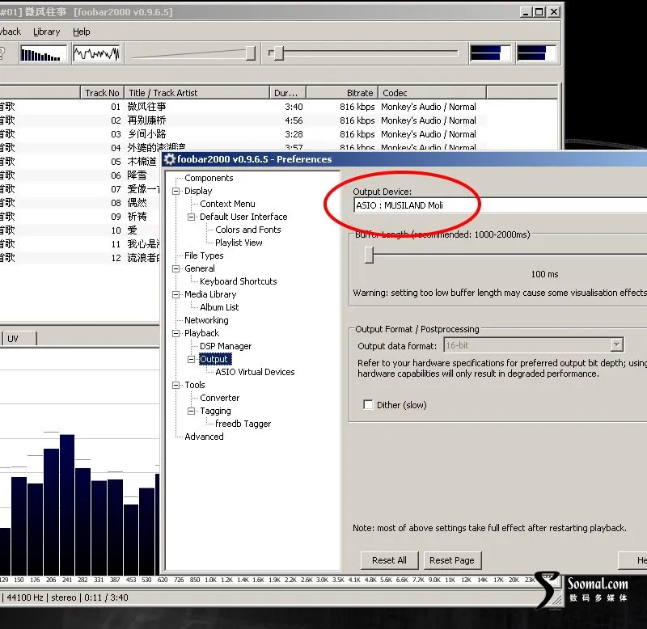Select freedb Tagger preferences page

[x=243, y=424]
